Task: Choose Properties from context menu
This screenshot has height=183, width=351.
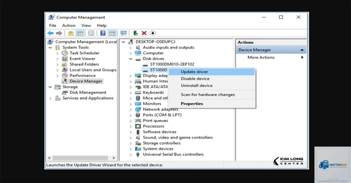Action: click(211, 103)
